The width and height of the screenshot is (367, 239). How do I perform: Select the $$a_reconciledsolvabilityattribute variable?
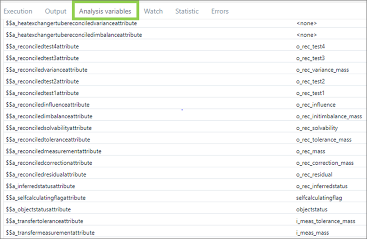[x=48, y=128]
